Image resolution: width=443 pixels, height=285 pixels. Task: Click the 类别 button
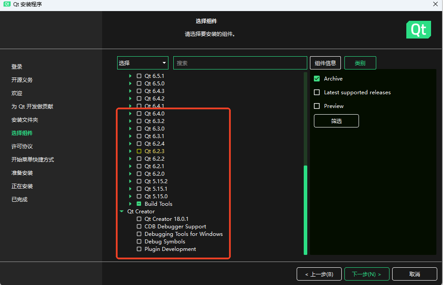click(x=360, y=63)
